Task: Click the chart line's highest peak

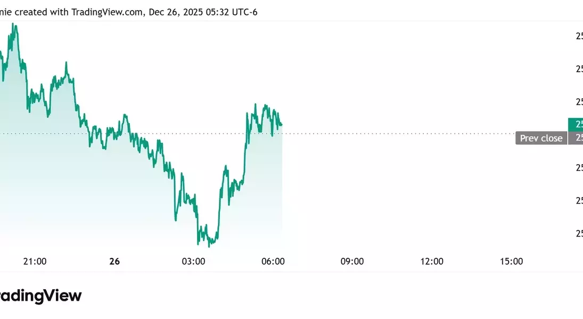Action: (x=14, y=24)
